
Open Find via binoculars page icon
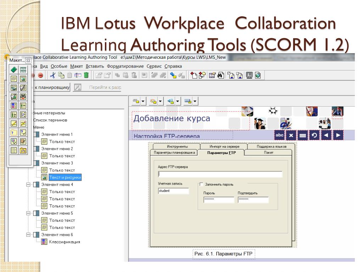[x=220, y=75]
